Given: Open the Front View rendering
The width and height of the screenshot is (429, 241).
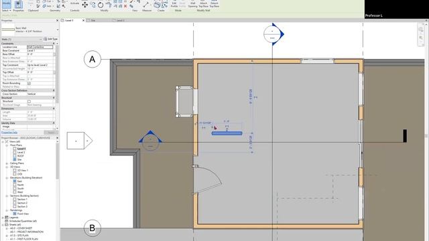Looking at the screenshot, I should click(x=23, y=214).
